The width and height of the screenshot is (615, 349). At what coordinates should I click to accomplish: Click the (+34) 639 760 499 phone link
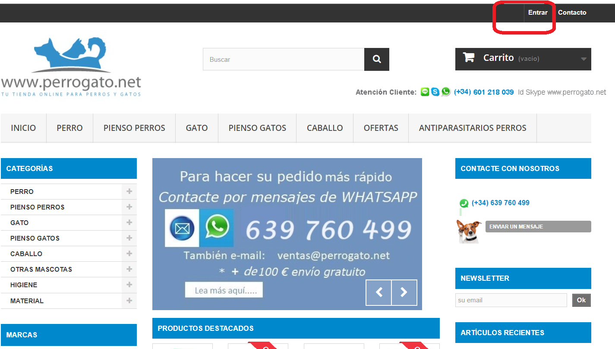click(x=501, y=203)
